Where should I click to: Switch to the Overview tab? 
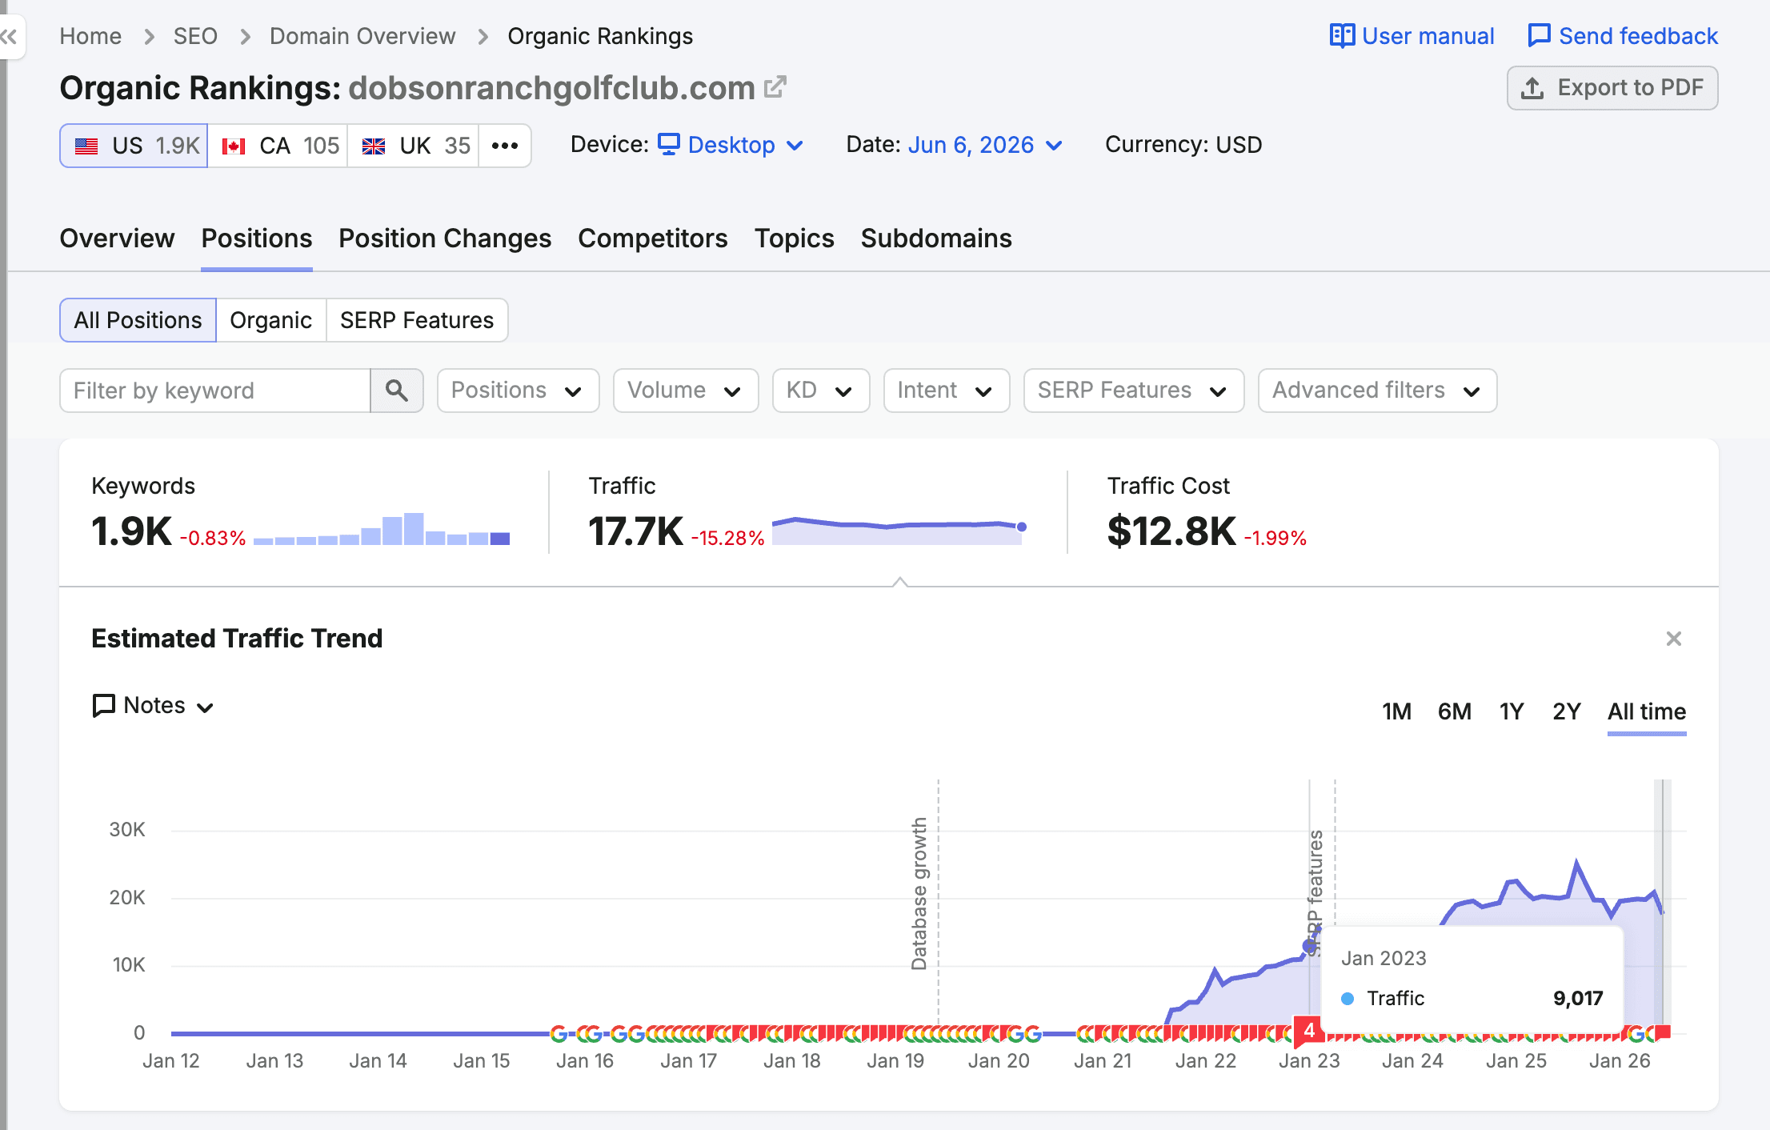click(117, 238)
